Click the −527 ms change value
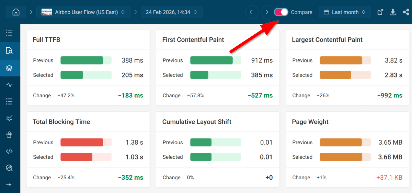This screenshot has height=193, width=412. click(x=260, y=96)
